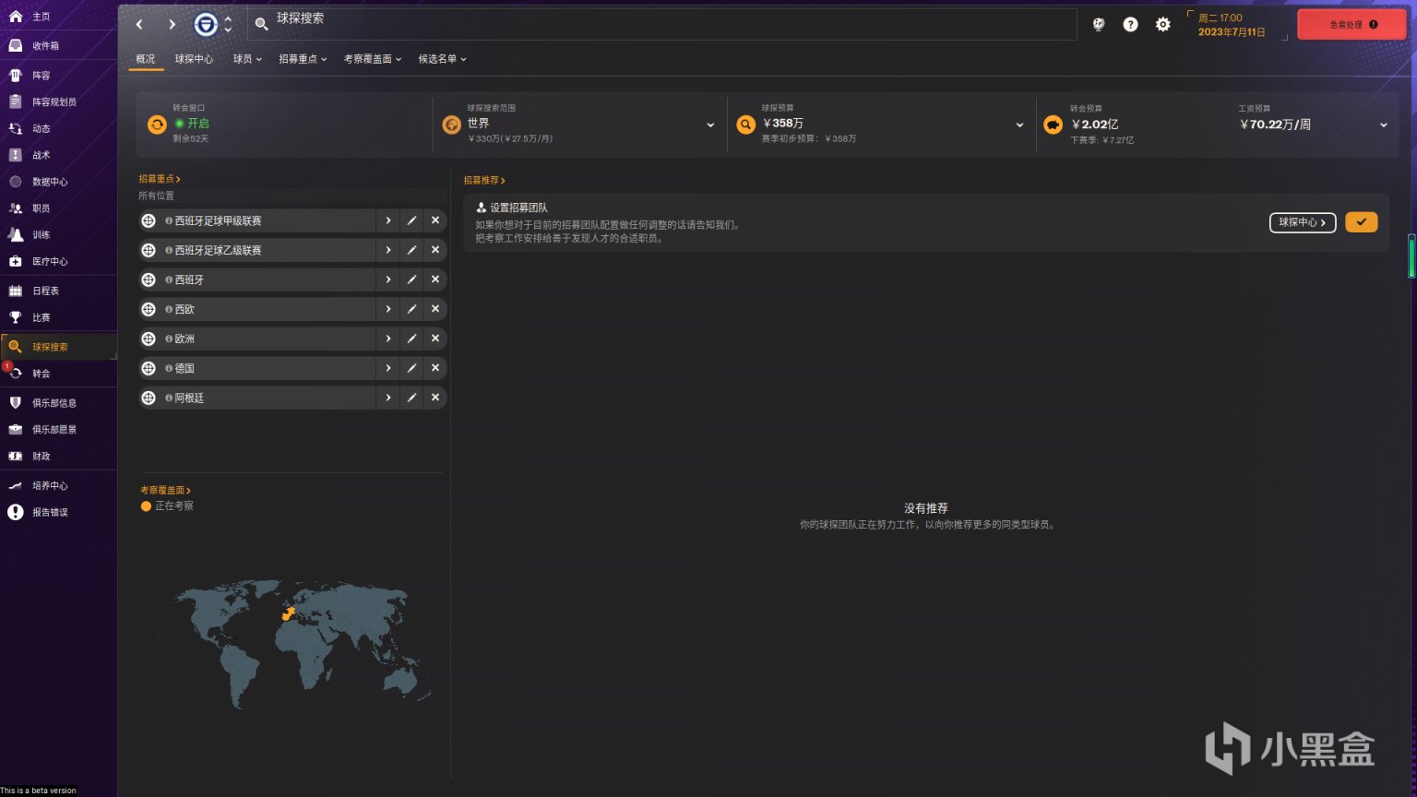
Task: Open 招募重点 menu tab
Action: click(x=303, y=59)
